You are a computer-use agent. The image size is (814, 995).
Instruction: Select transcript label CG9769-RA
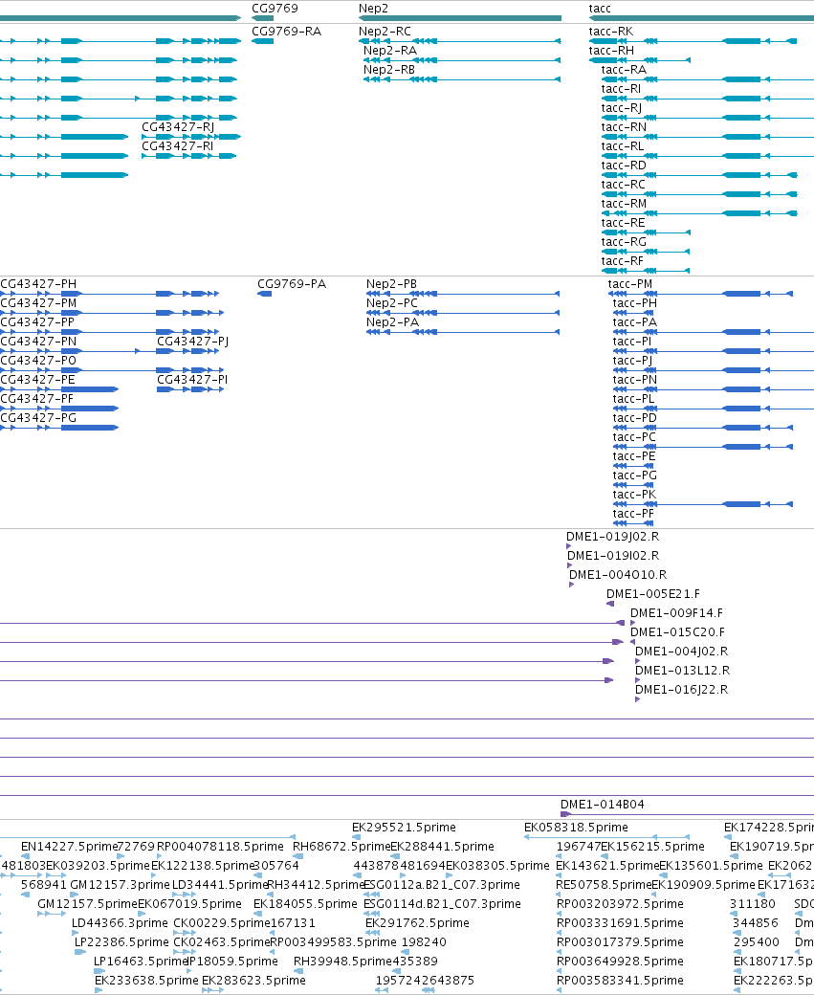click(x=287, y=31)
